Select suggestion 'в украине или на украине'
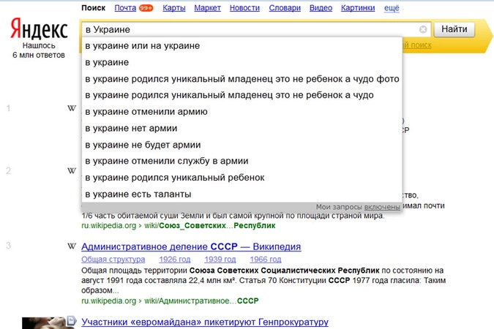 click(x=142, y=45)
